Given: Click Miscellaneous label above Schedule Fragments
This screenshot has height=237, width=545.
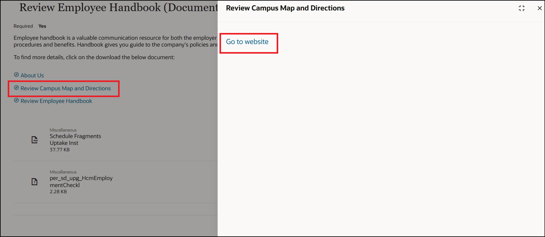Looking at the screenshot, I should [x=63, y=130].
